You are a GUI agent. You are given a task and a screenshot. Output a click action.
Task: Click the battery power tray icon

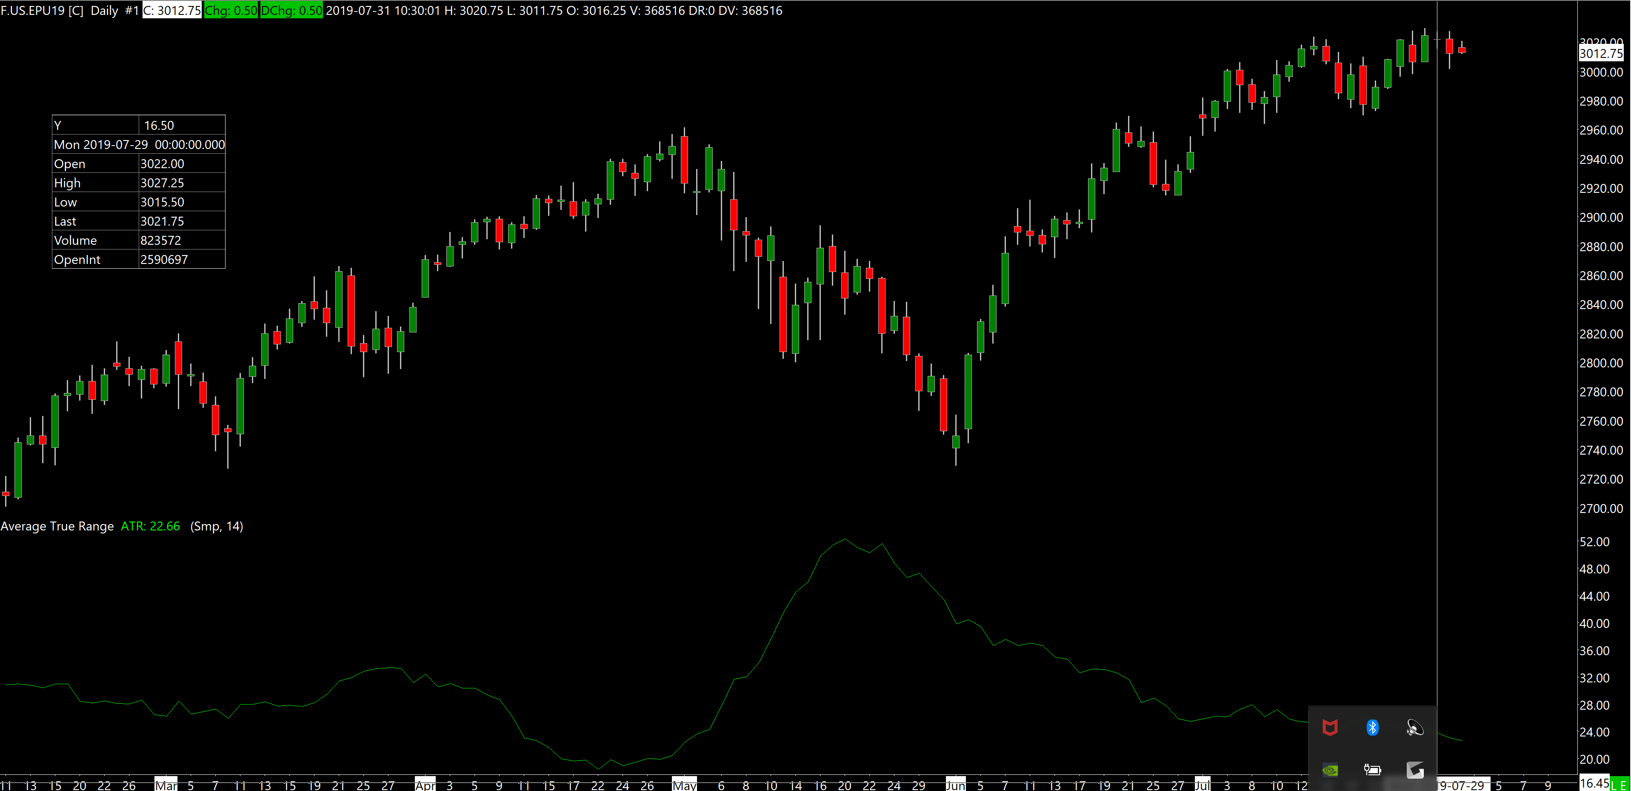[x=1372, y=770]
